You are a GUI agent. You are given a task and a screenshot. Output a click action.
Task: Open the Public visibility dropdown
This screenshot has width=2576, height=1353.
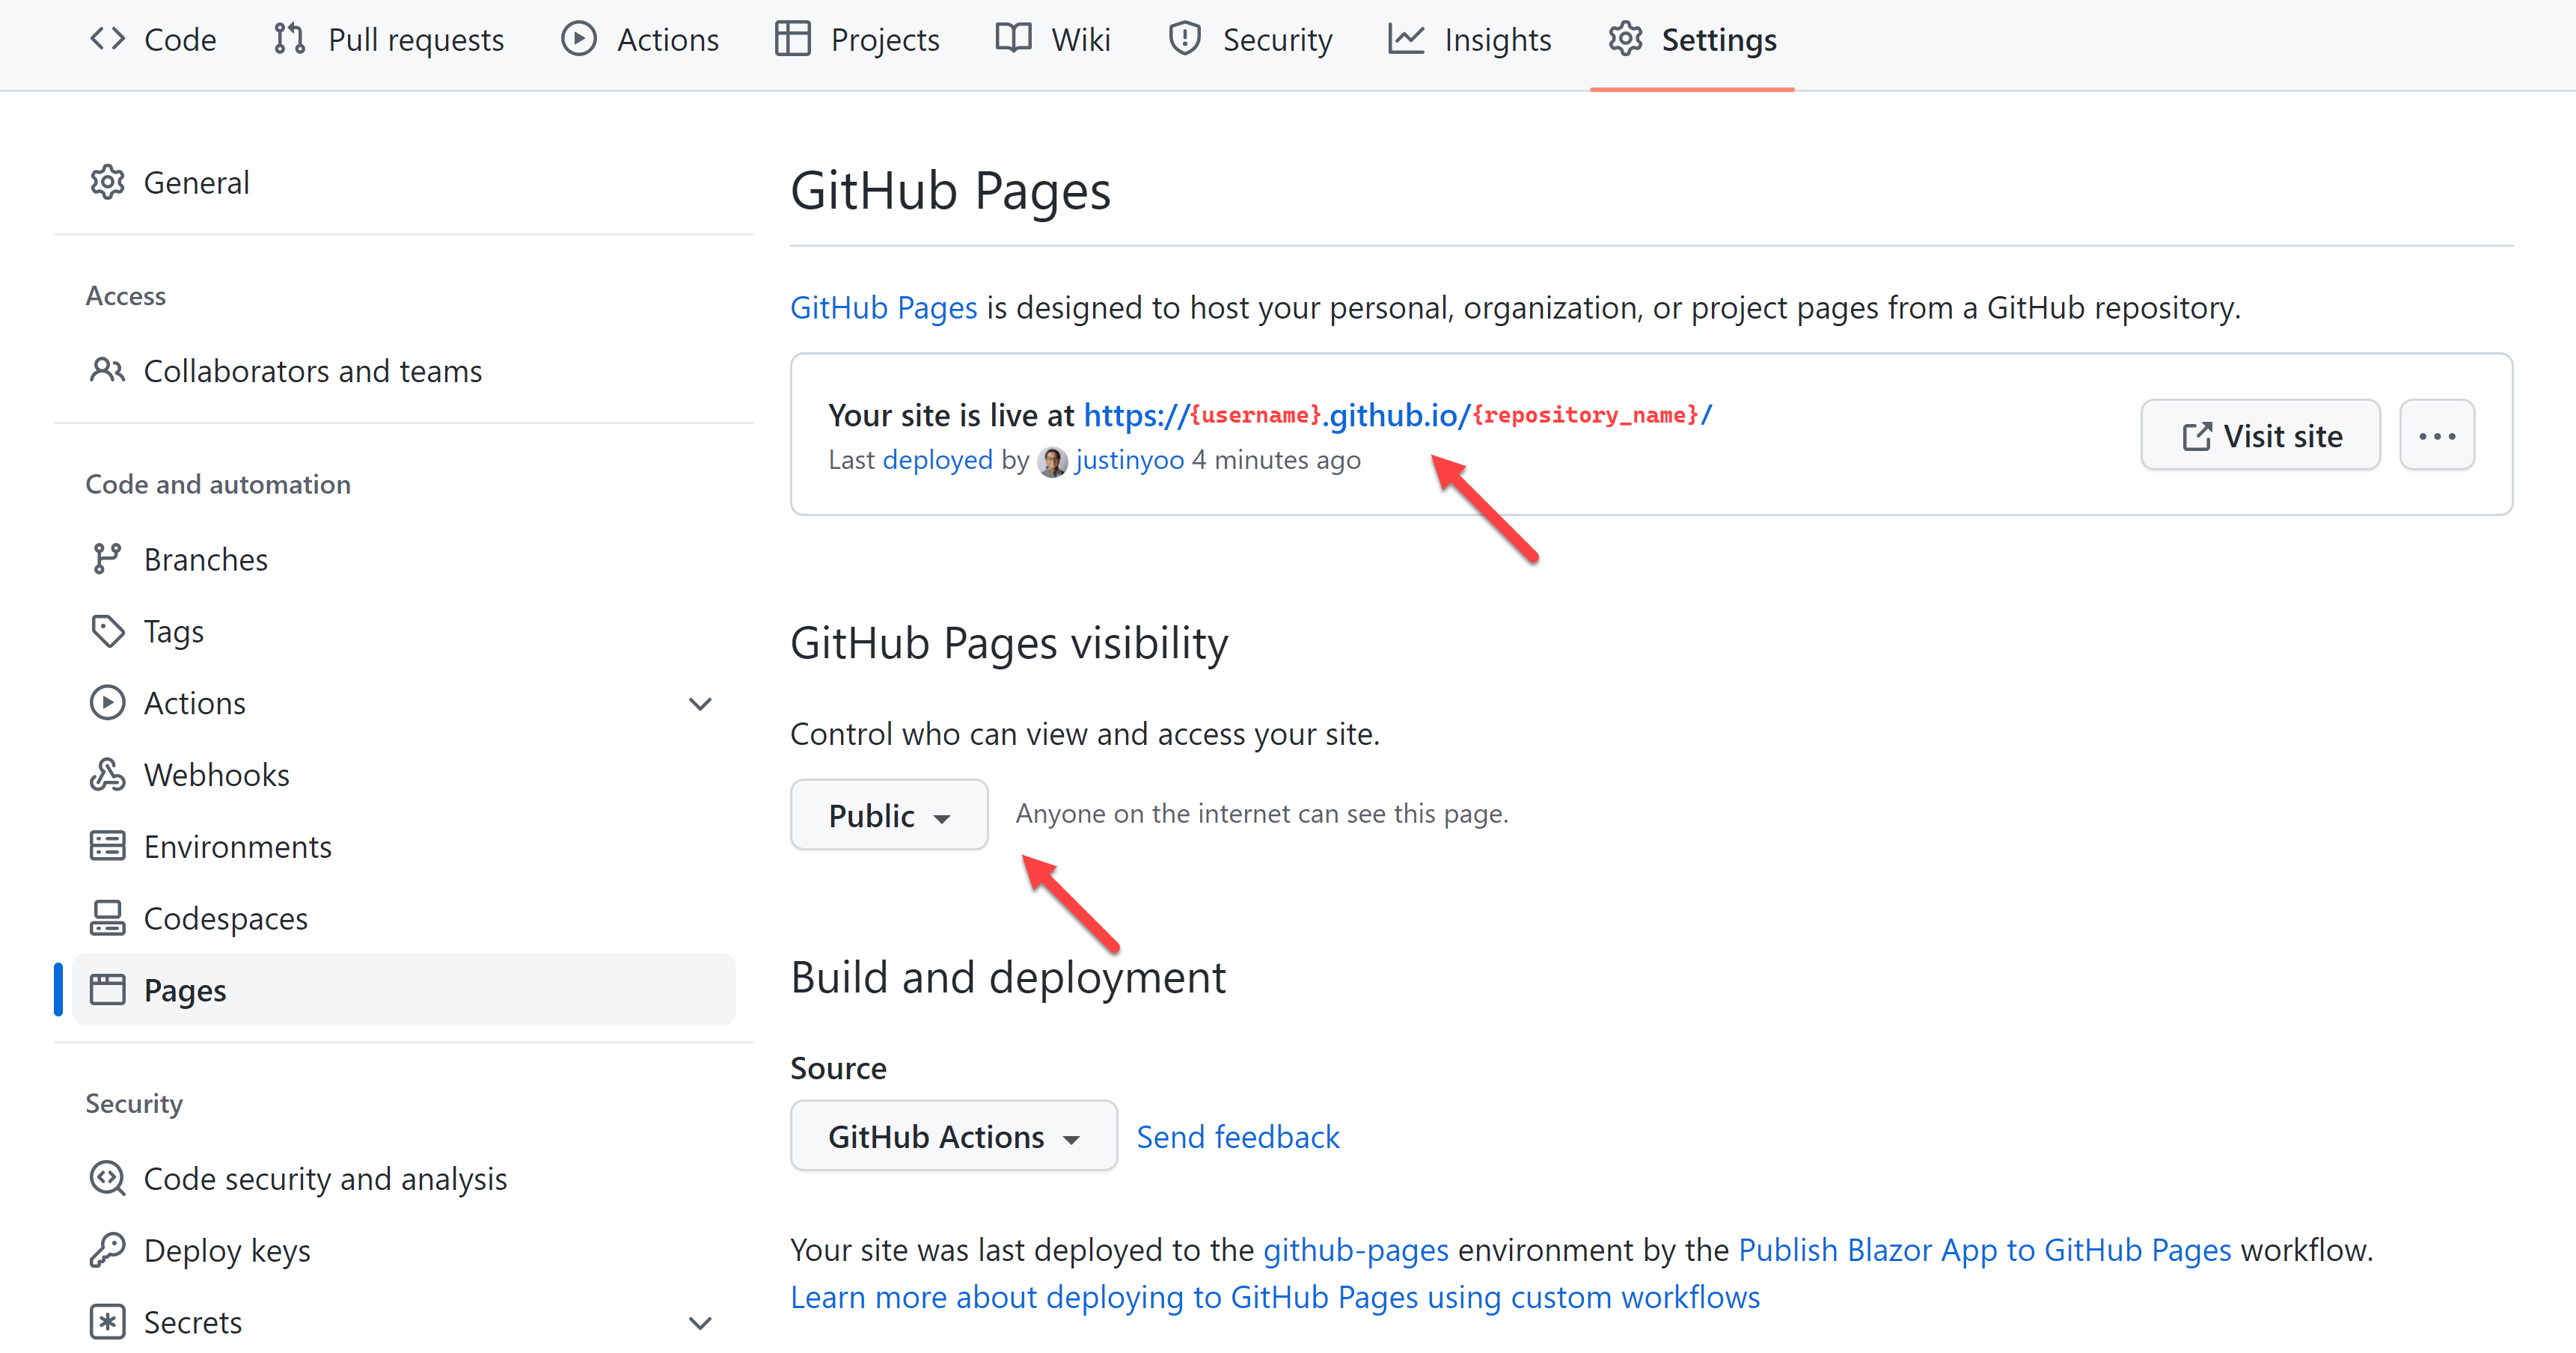pos(888,815)
